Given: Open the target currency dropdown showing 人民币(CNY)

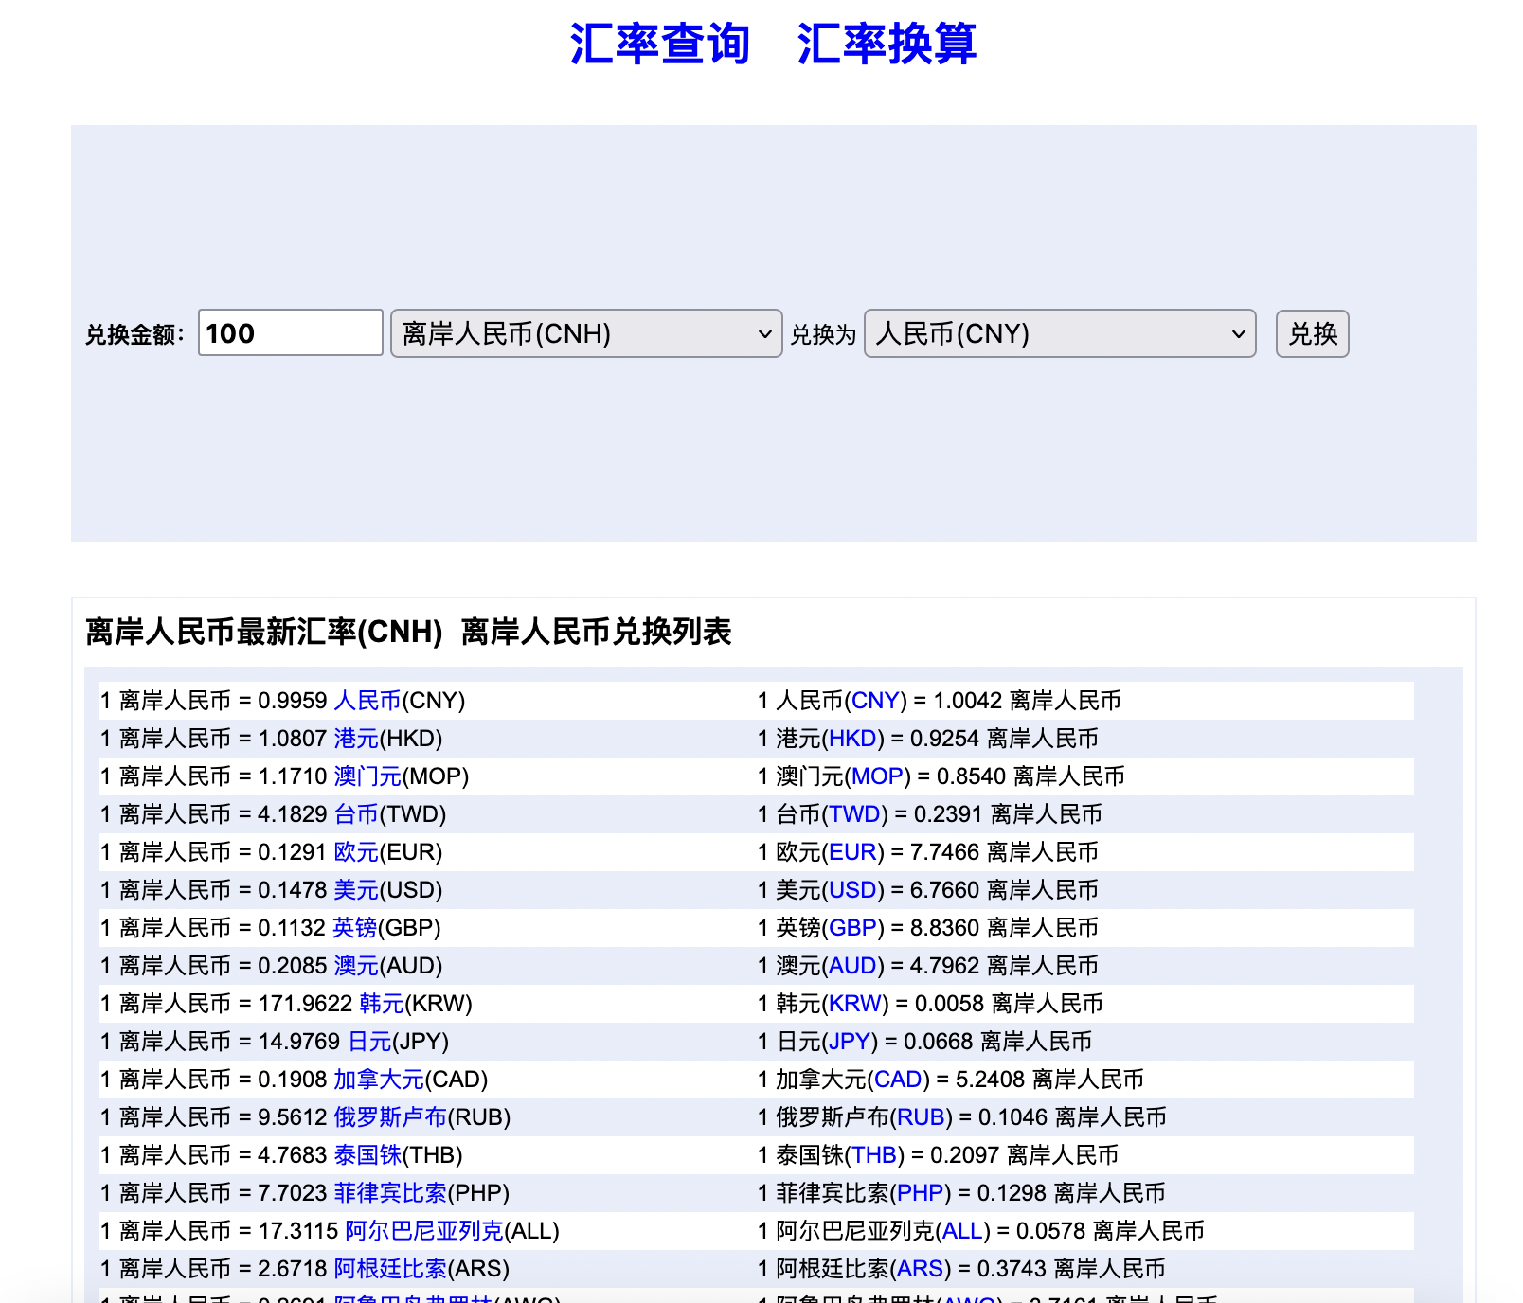Looking at the screenshot, I should [x=1060, y=334].
